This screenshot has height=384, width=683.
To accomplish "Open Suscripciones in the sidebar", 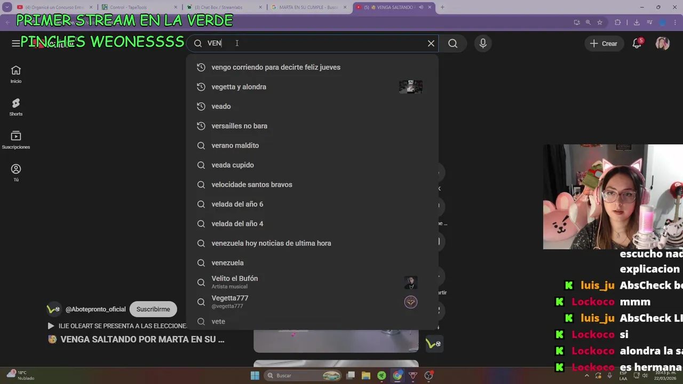I will coord(16,140).
